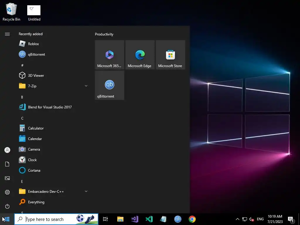This screenshot has width=300, height=225.
Task: Launch qBittorrent from Recently added list
Action: (54, 54)
